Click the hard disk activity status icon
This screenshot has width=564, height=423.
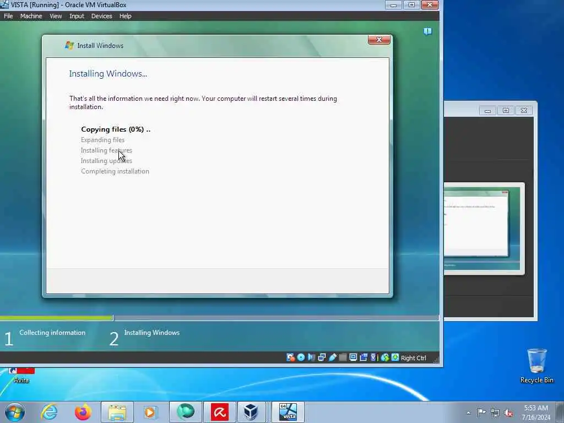(x=290, y=357)
